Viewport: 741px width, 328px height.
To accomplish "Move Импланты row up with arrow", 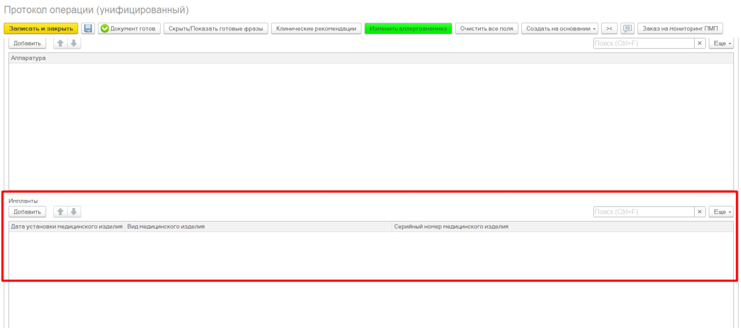I will (60, 212).
